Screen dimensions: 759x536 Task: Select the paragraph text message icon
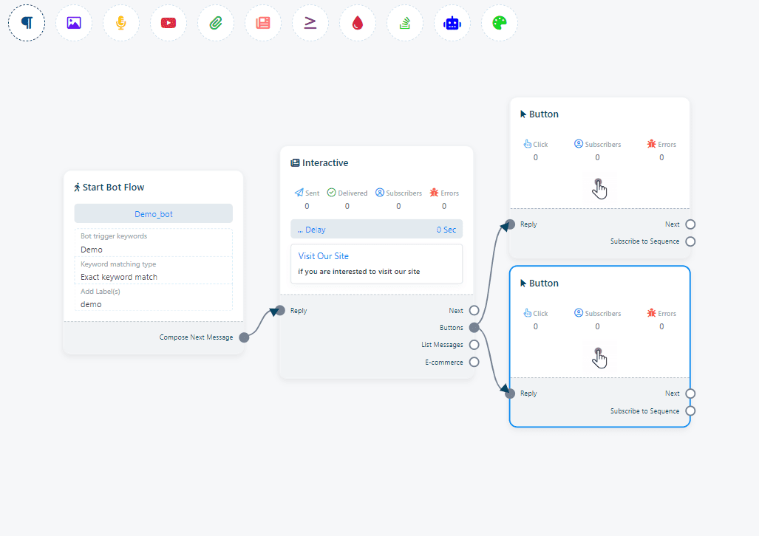point(27,23)
